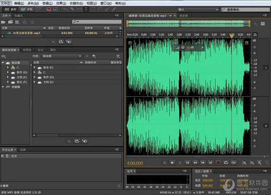
Task: Select the 打开 history entry
Action: click(x=61, y=156)
